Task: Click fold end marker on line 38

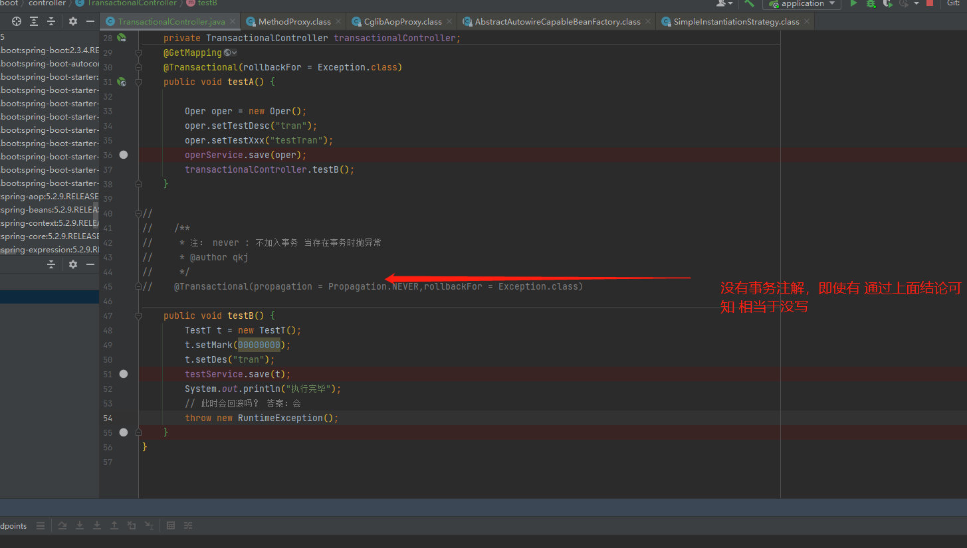Action: click(x=139, y=184)
